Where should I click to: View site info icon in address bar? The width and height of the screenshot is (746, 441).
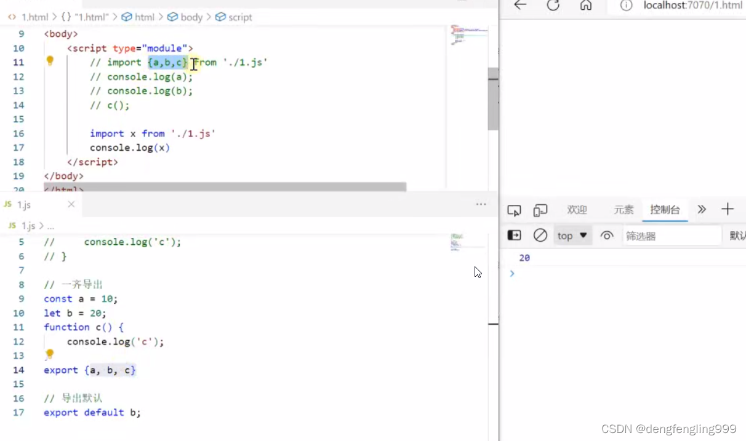coord(626,6)
